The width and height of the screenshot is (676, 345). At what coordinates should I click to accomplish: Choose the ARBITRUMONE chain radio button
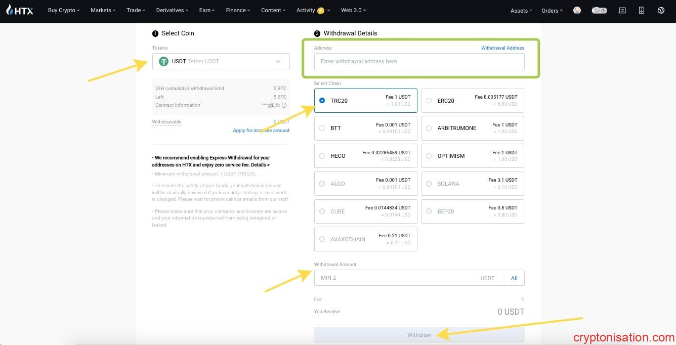429,128
